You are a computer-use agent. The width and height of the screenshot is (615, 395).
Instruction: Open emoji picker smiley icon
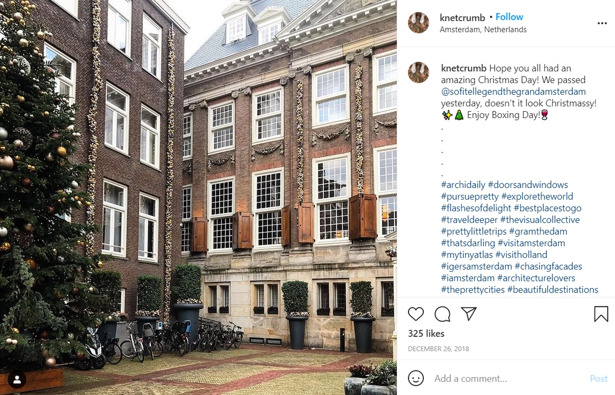click(x=416, y=379)
